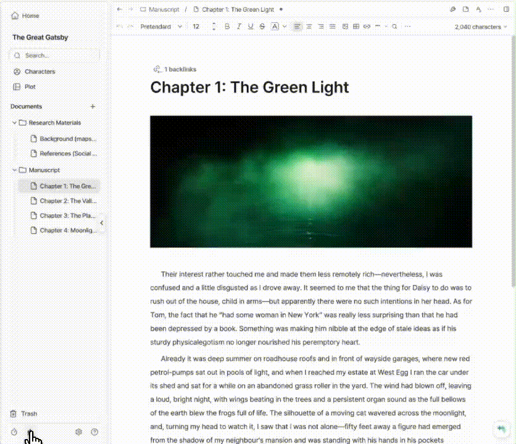Select the Chapter 2: The Valley document

[x=68, y=200]
